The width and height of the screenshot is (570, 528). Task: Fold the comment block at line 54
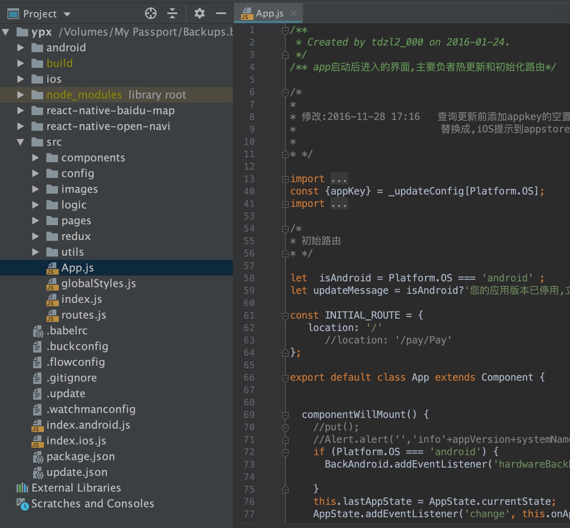[285, 229]
